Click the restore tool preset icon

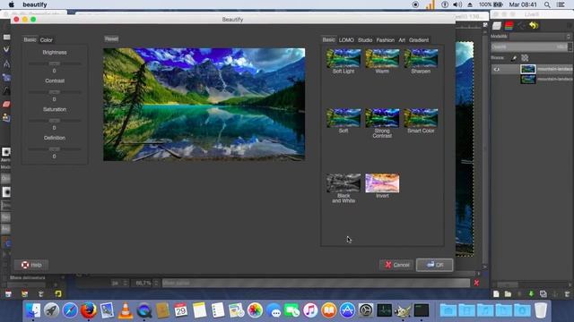24,294
